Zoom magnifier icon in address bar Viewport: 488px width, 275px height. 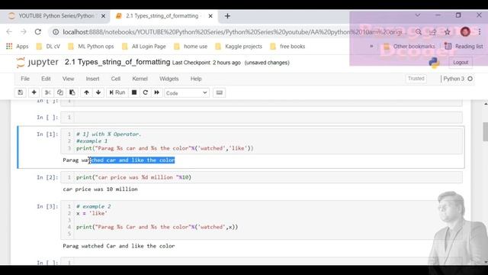[x=419, y=32]
